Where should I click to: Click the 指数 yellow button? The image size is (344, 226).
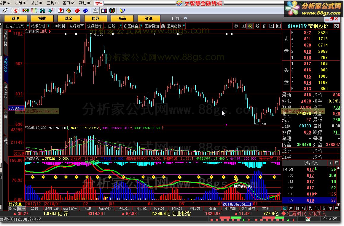pos(42,18)
